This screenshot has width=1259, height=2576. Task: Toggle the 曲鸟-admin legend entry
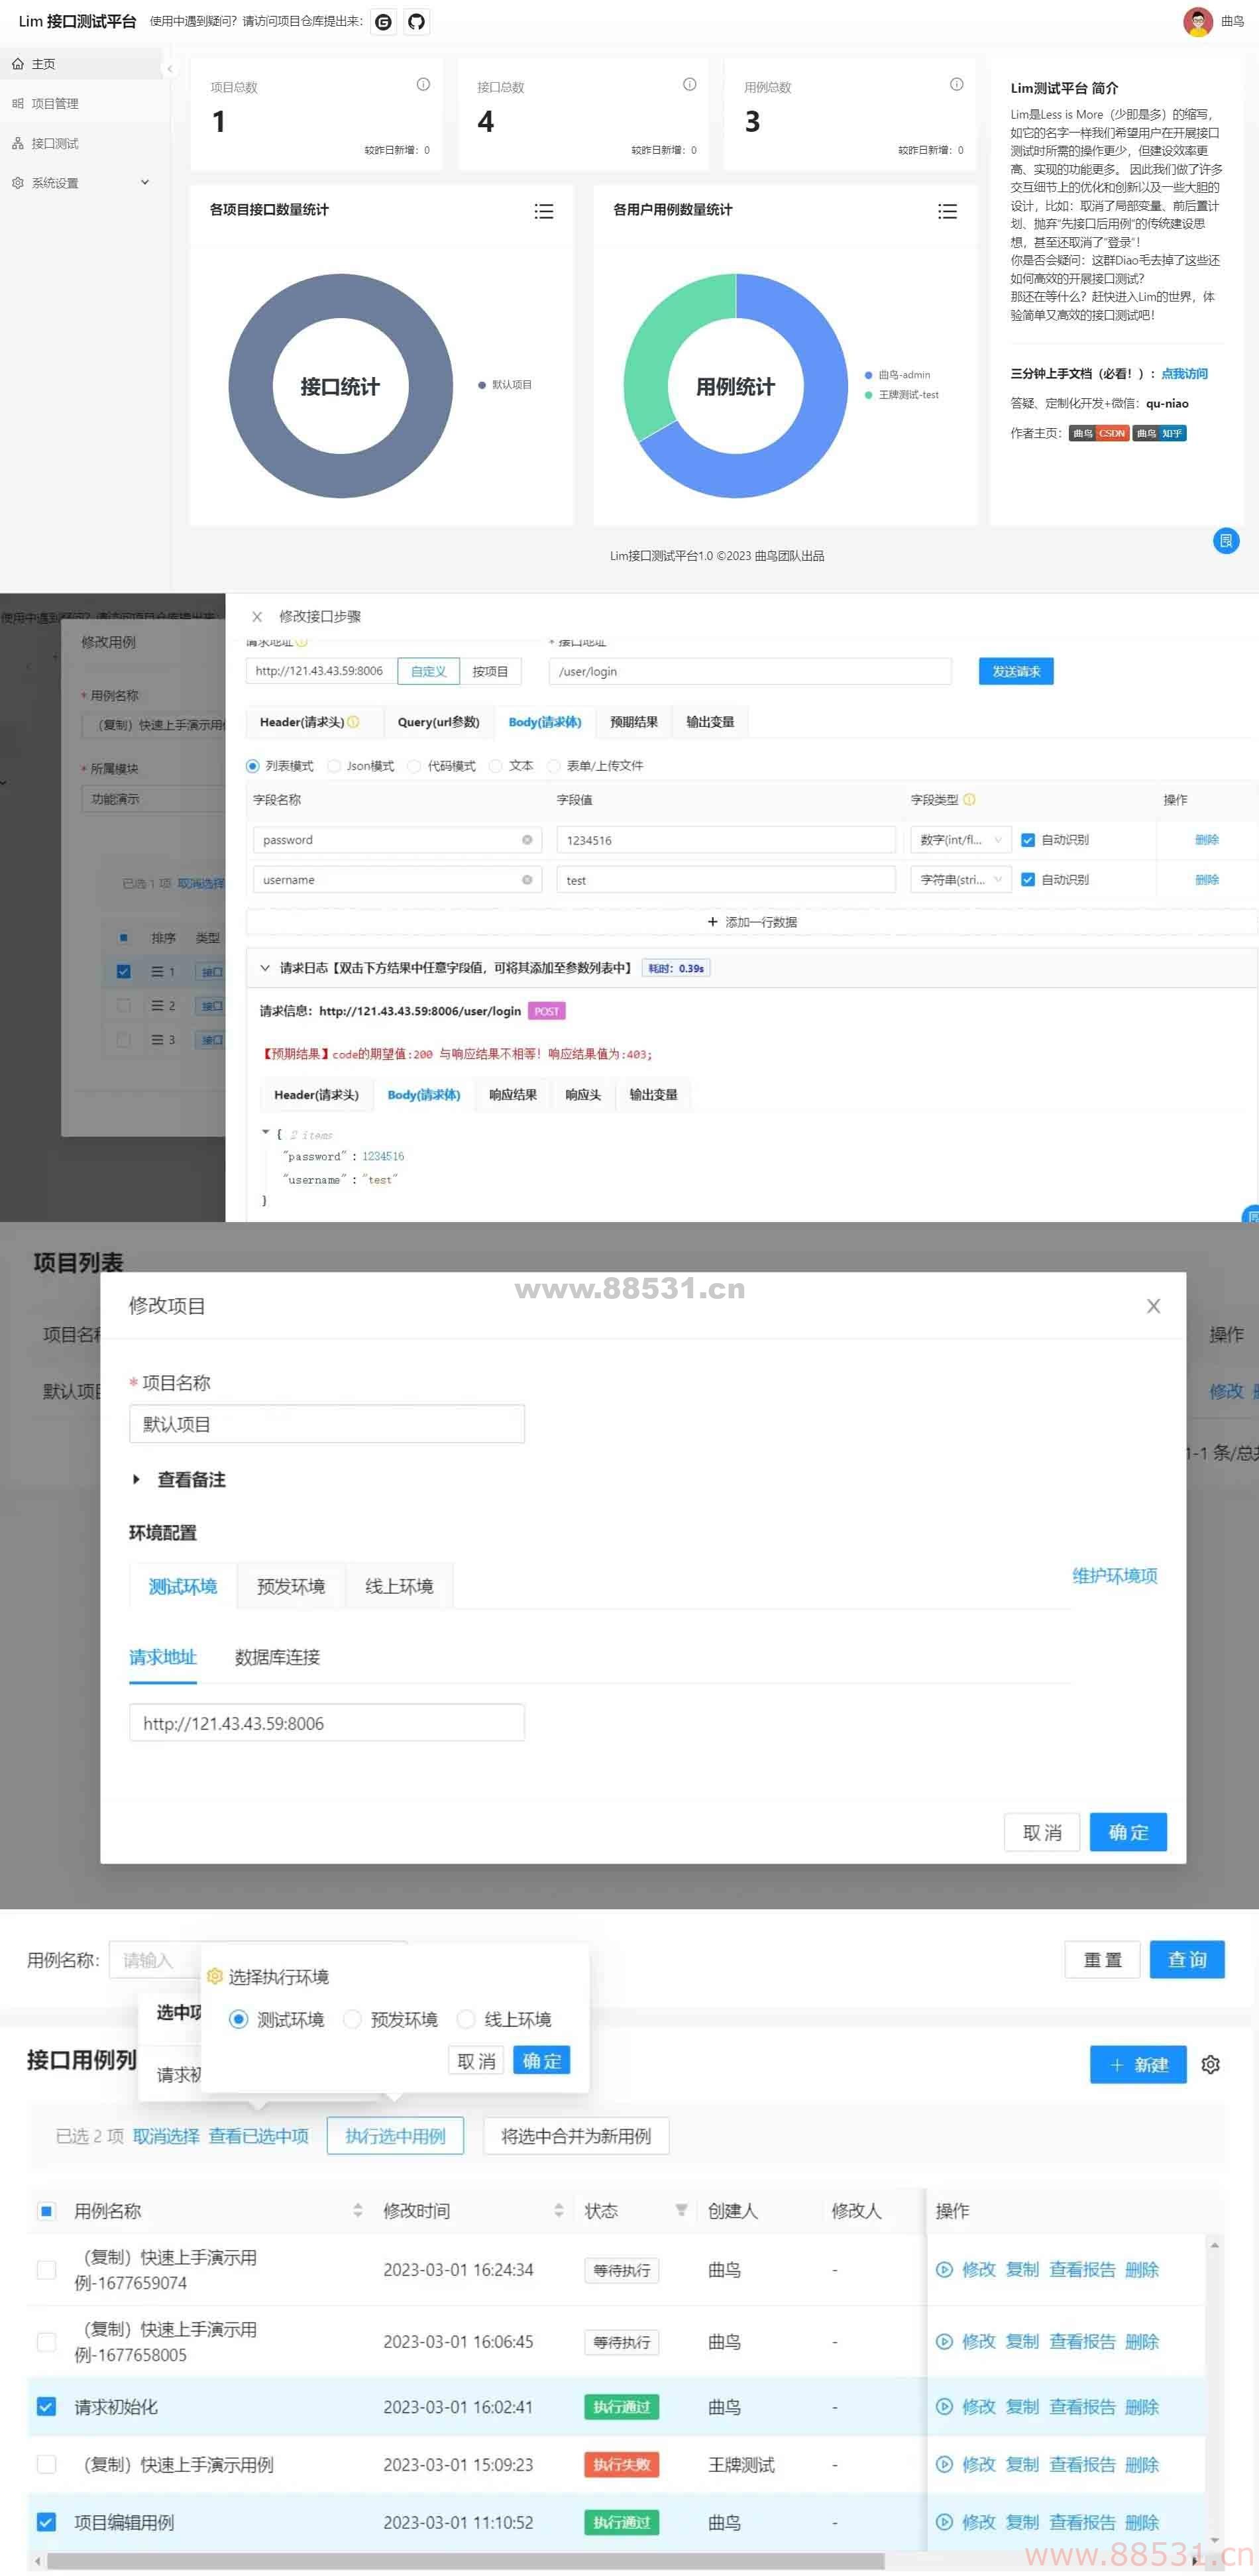[x=897, y=376]
